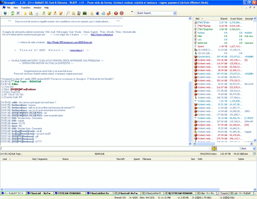Click the Shared: 0 B status bar entry
The image size is (257, 199).
coord(120,198)
